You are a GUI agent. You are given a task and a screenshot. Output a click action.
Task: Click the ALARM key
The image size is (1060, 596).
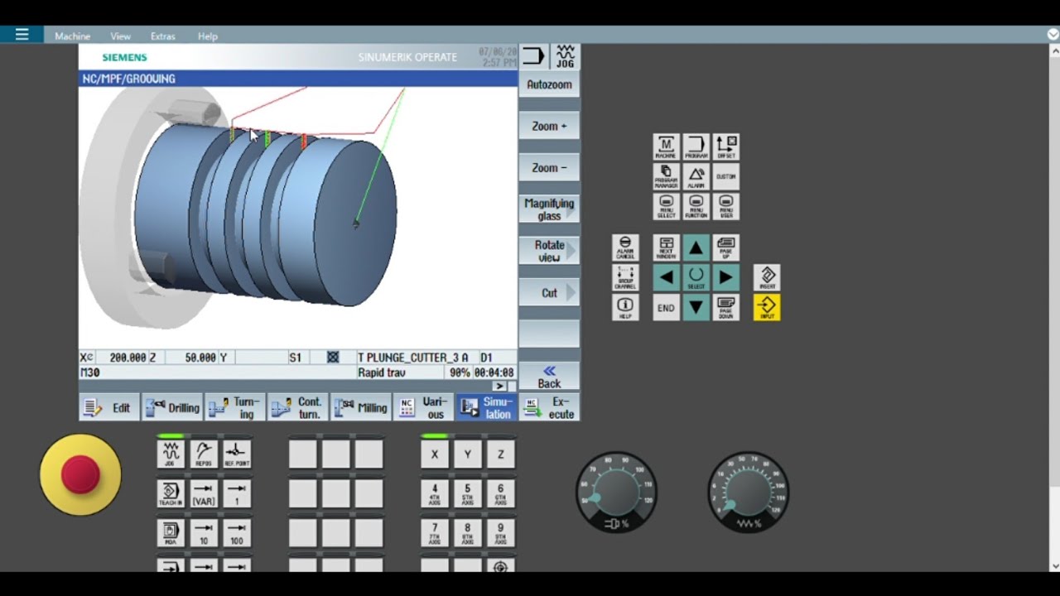[x=696, y=176]
